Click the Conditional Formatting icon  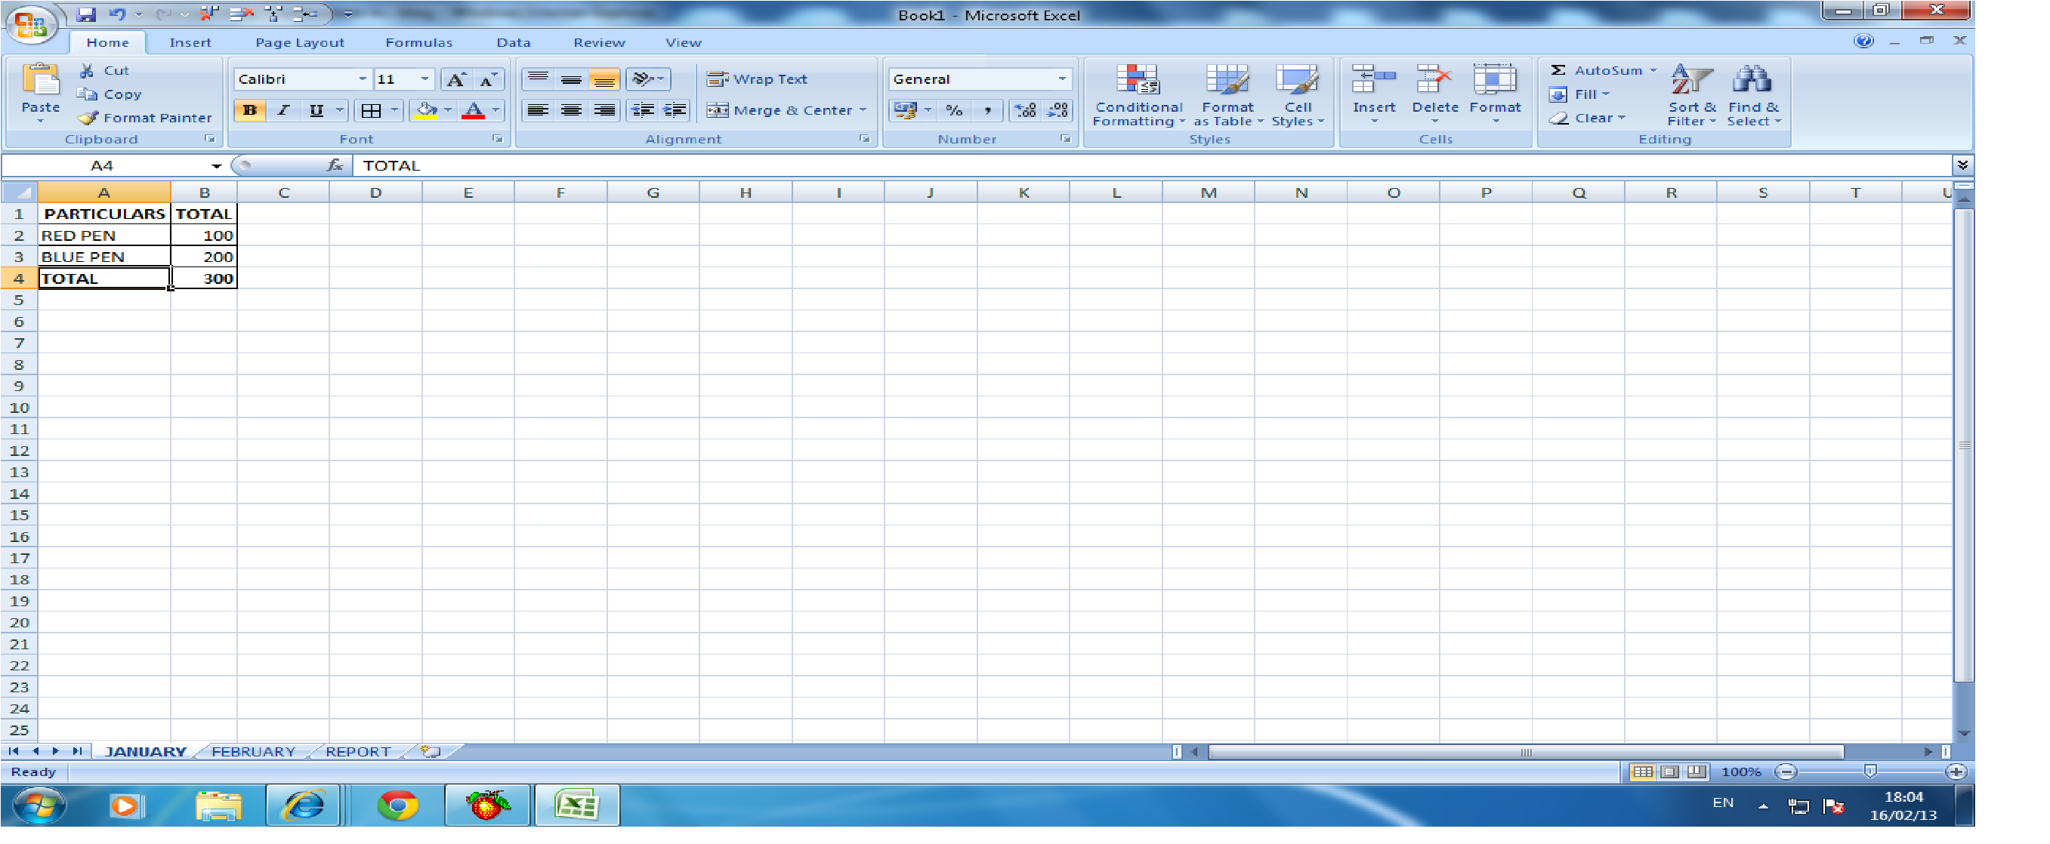[1138, 79]
